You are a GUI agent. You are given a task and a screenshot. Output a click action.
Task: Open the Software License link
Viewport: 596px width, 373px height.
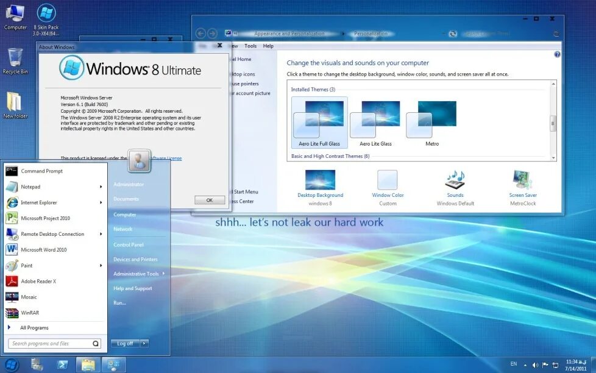click(166, 158)
